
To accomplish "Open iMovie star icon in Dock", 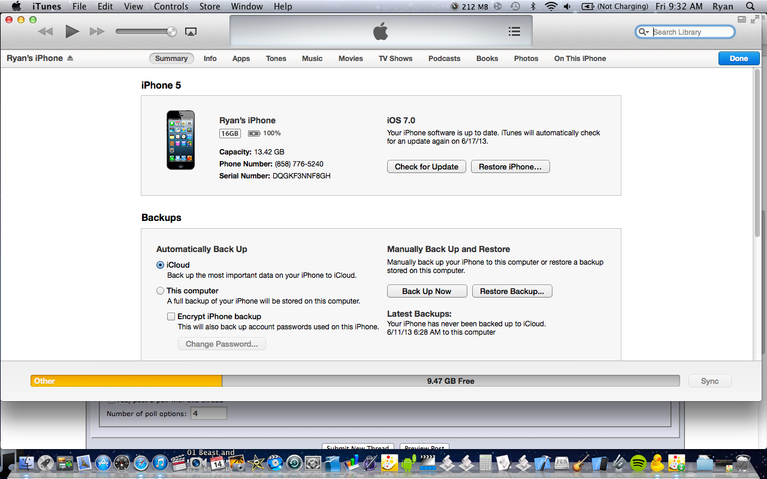I will 256,463.
